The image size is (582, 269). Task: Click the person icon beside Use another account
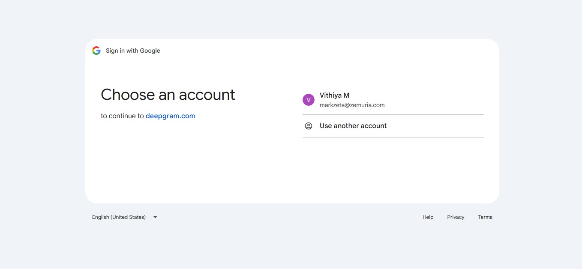pos(309,126)
